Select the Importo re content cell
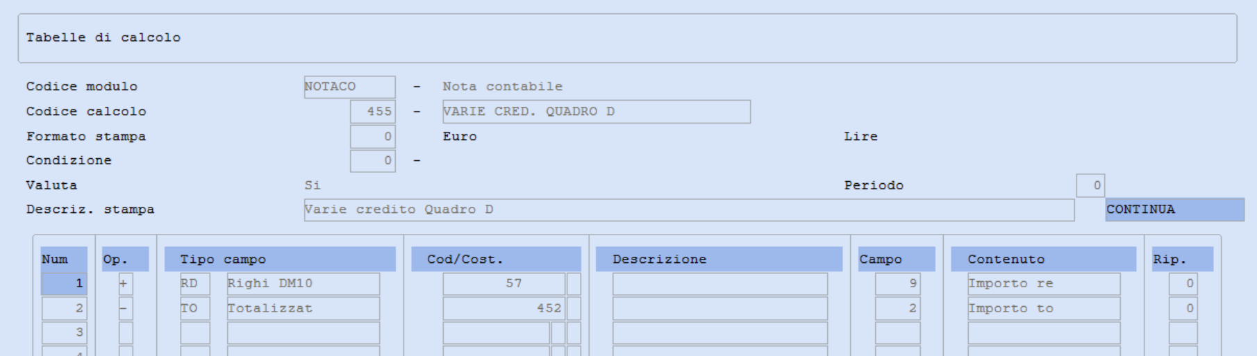Screen dimensions: 1257x356 pyautogui.click(x=1044, y=284)
